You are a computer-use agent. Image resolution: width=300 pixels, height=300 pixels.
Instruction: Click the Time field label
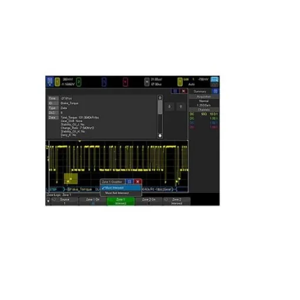[x=54, y=98]
